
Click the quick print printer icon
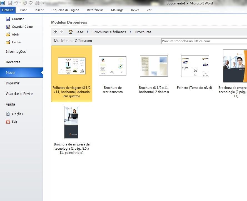(37, 3)
